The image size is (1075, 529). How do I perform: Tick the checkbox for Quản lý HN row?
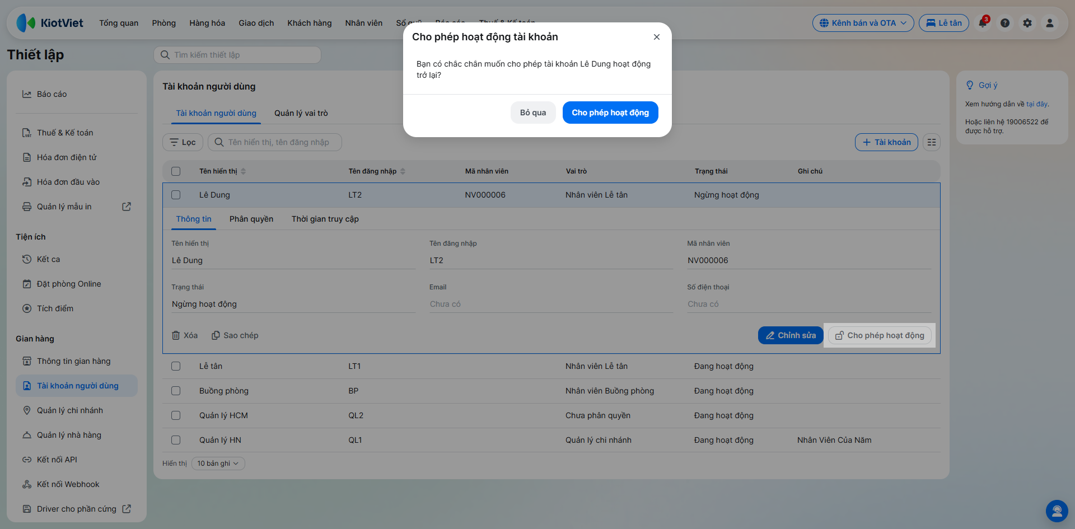[176, 440]
